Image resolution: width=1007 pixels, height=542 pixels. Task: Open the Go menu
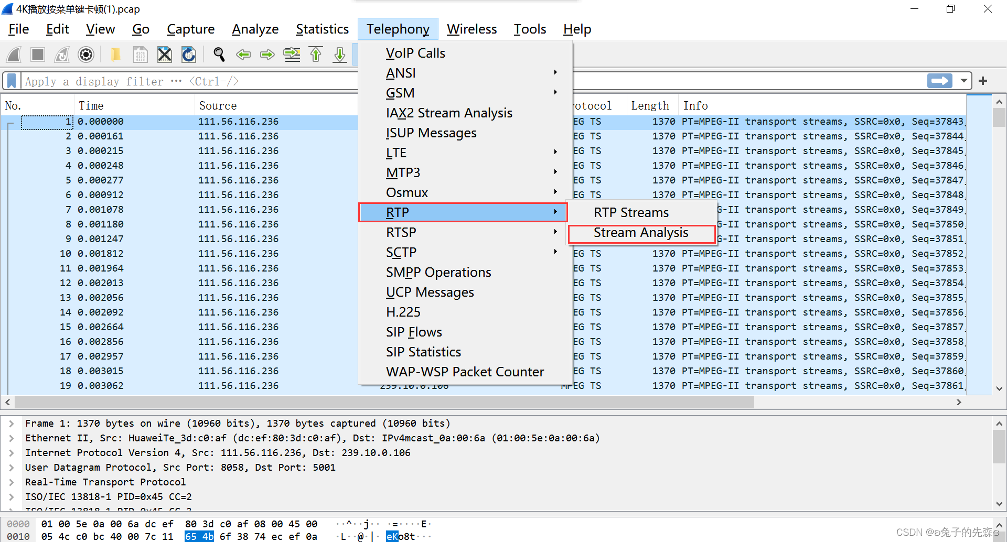[141, 29]
